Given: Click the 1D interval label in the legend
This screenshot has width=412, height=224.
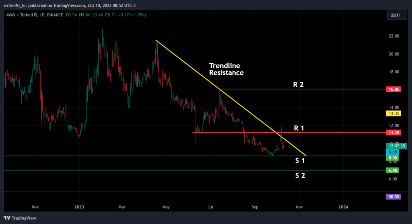Looking at the screenshot, I should point(41,15).
